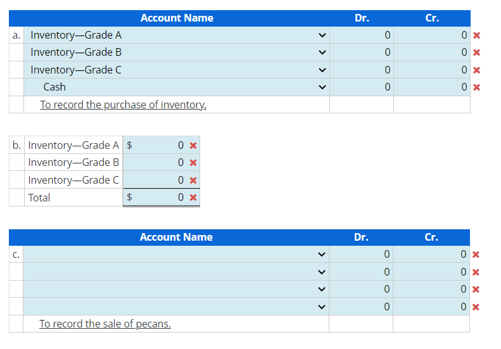Image resolution: width=501 pixels, height=349 pixels.
Task: Click the red X next to Inventory—Grade A journal row
Action: pyautogui.click(x=477, y=35)
